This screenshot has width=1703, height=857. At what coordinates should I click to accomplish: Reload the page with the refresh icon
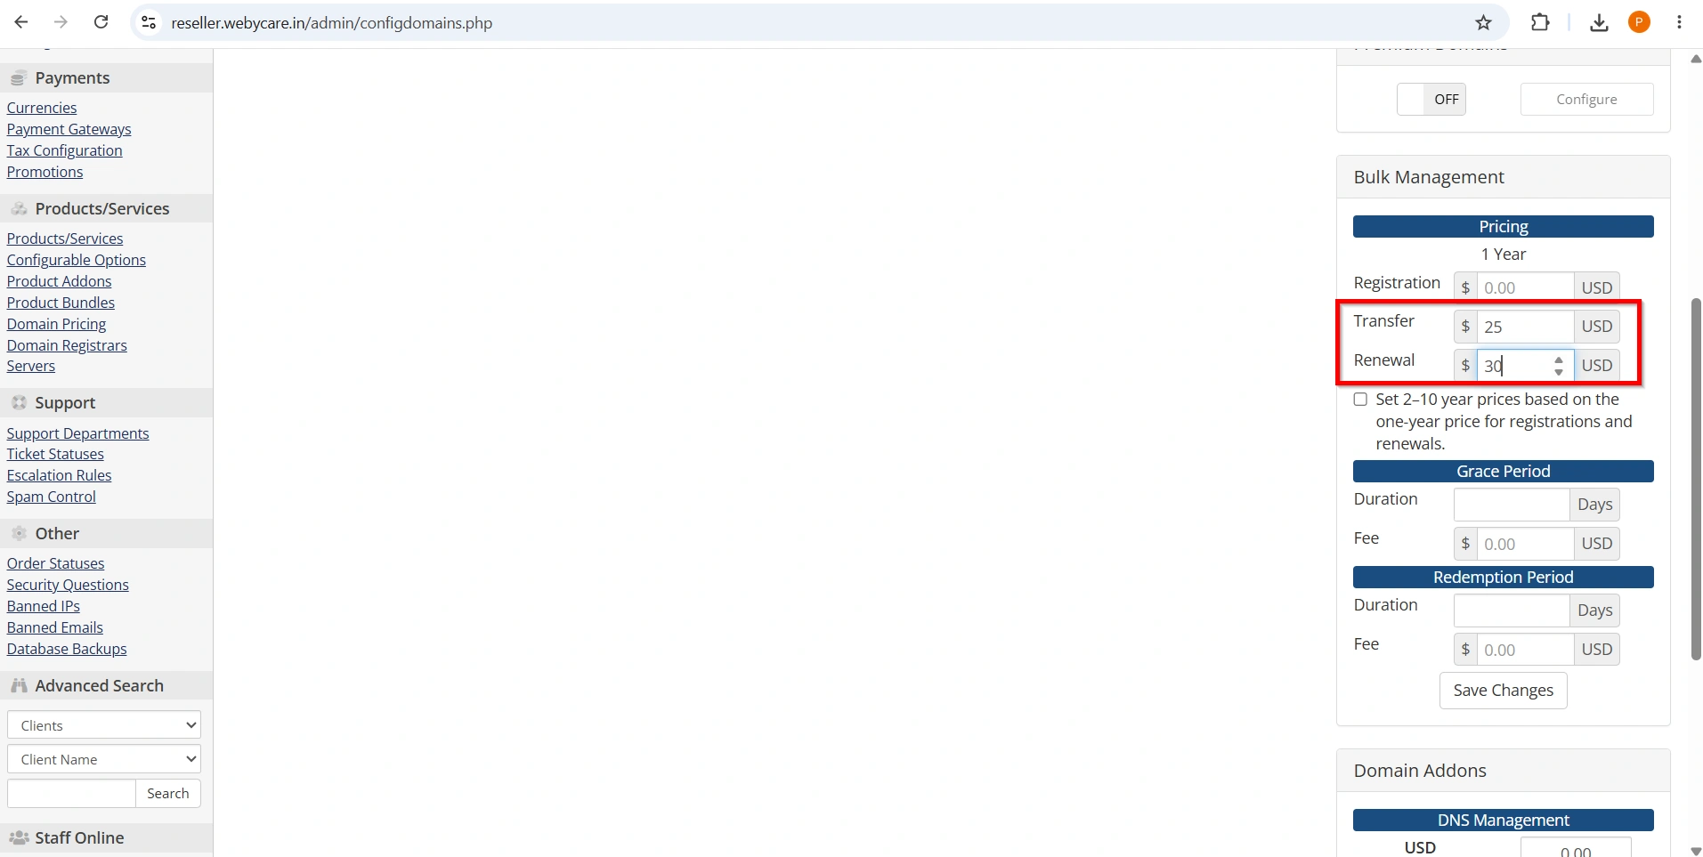[x=101, y=22]
